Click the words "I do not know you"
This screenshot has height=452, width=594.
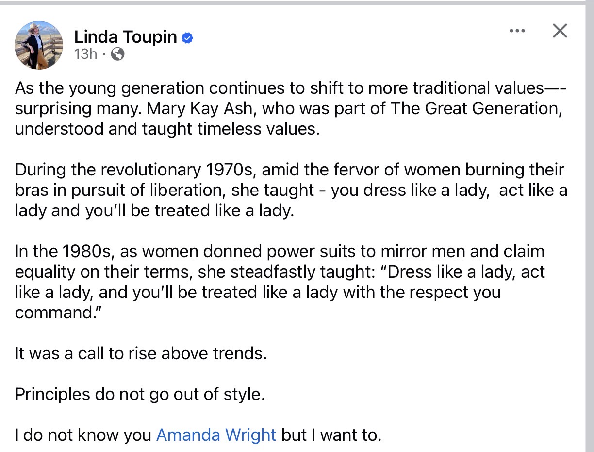pos(83,435)
